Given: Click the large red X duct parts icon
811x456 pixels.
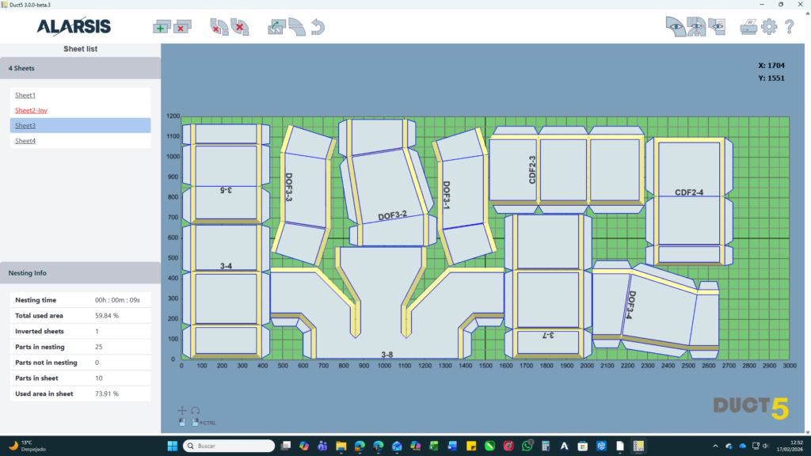Looking at the screenshot, I should 239,27.
